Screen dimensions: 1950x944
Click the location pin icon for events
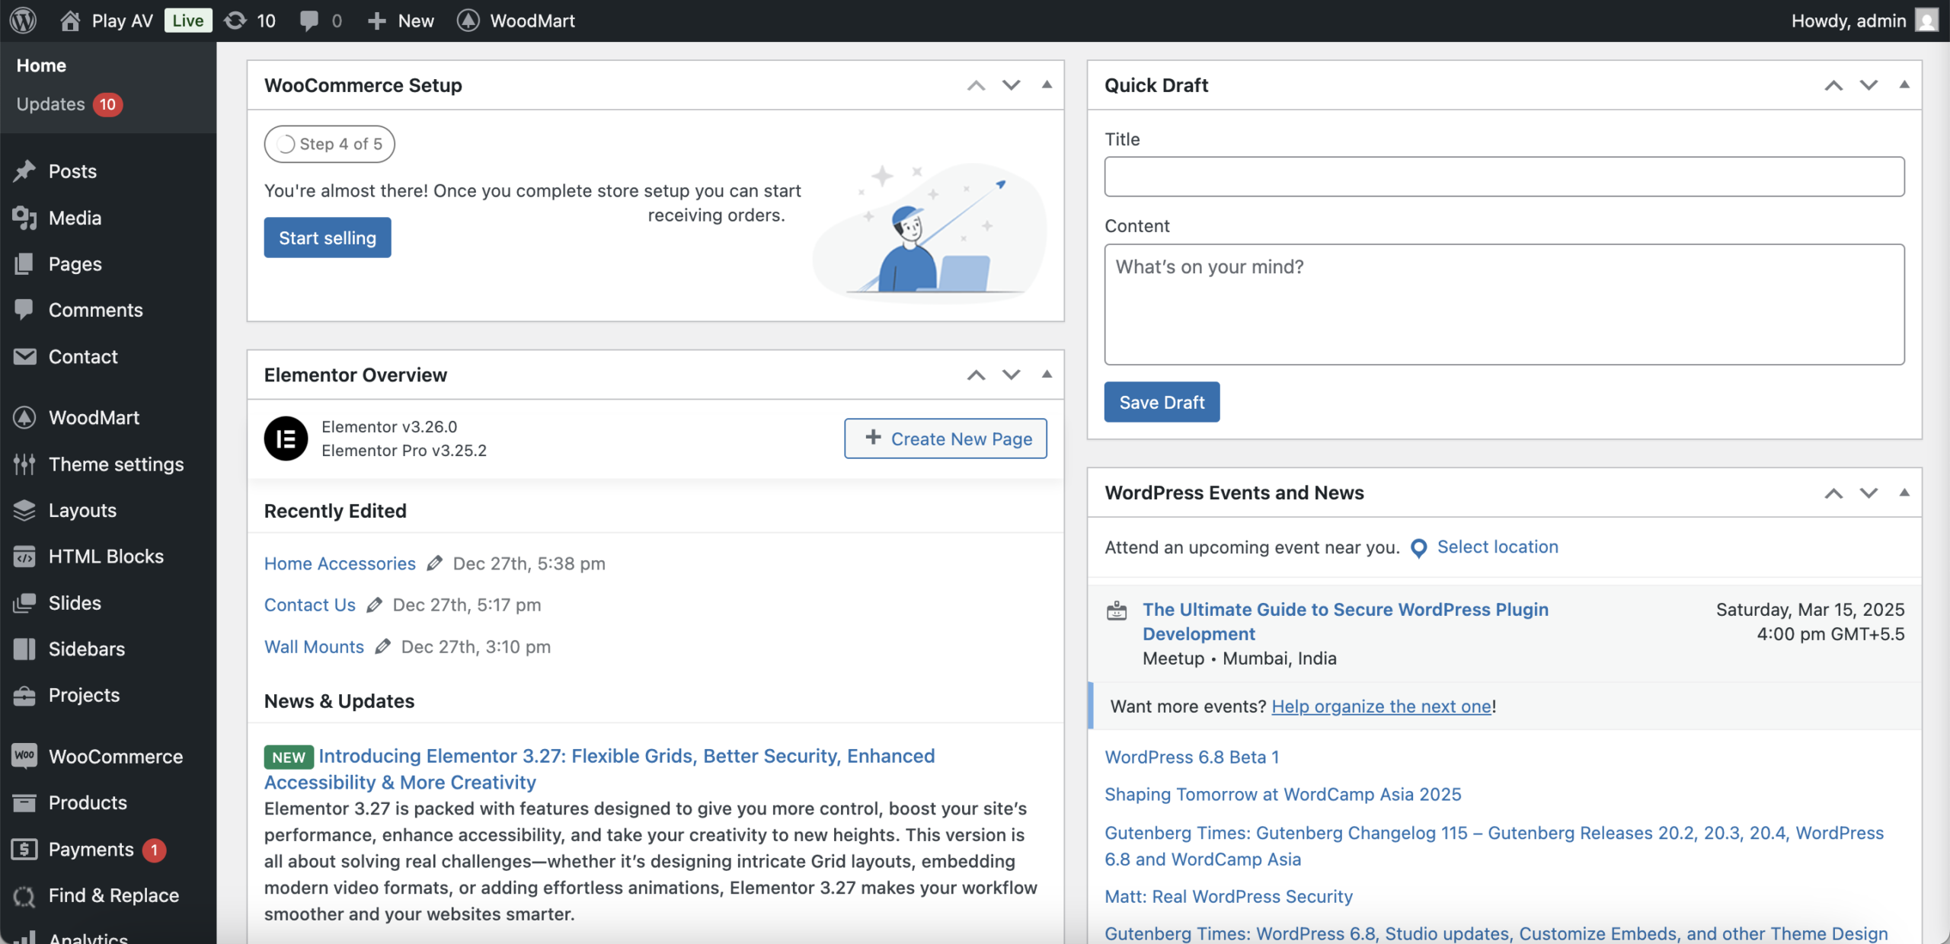click(1419, 548)
